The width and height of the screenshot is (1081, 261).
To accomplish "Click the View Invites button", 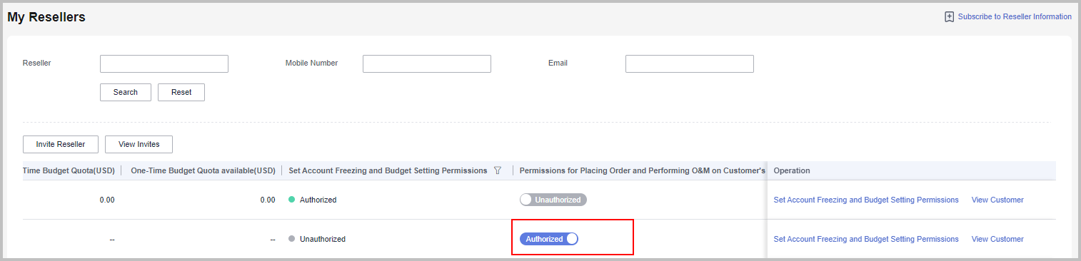I will [139, 144].
